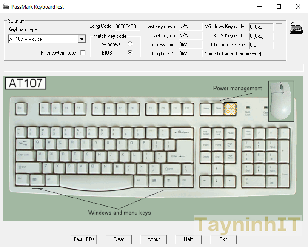The image size is (308, 247).
Task: Click the Help button
Action: pyautogui.click(x=188, y=239)
